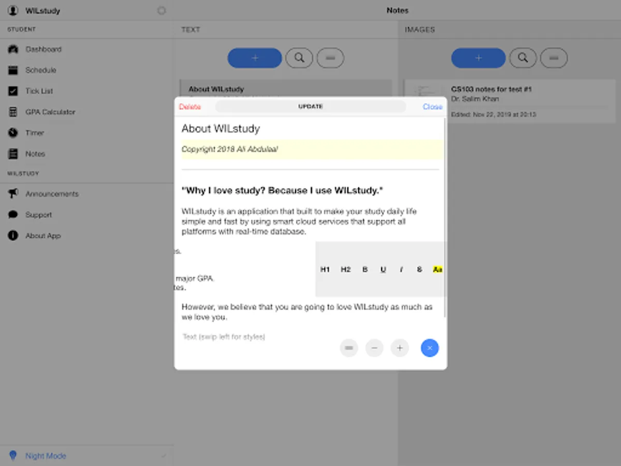Open the Timer section
The image size is (621, 466).
[35, 133]
